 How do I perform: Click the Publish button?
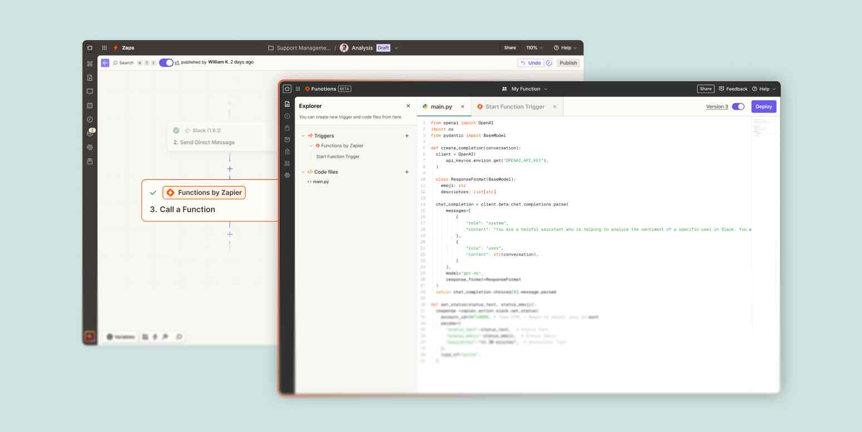pos(568,63)
